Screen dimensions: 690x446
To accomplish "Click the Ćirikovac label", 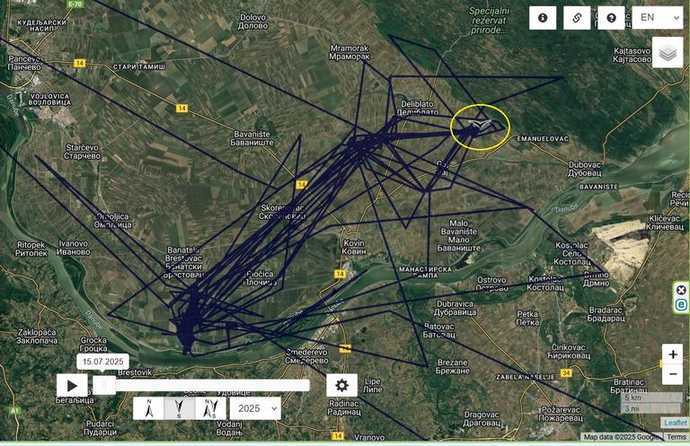I will coord(568,351).
